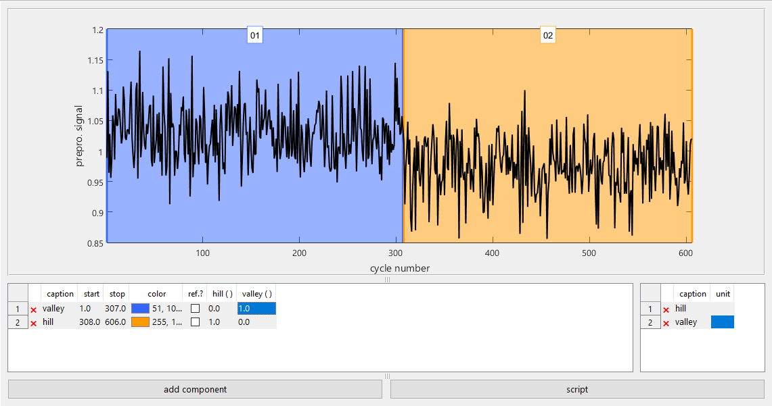
Task: Delete the valley range row
Action: pos(34,309)
